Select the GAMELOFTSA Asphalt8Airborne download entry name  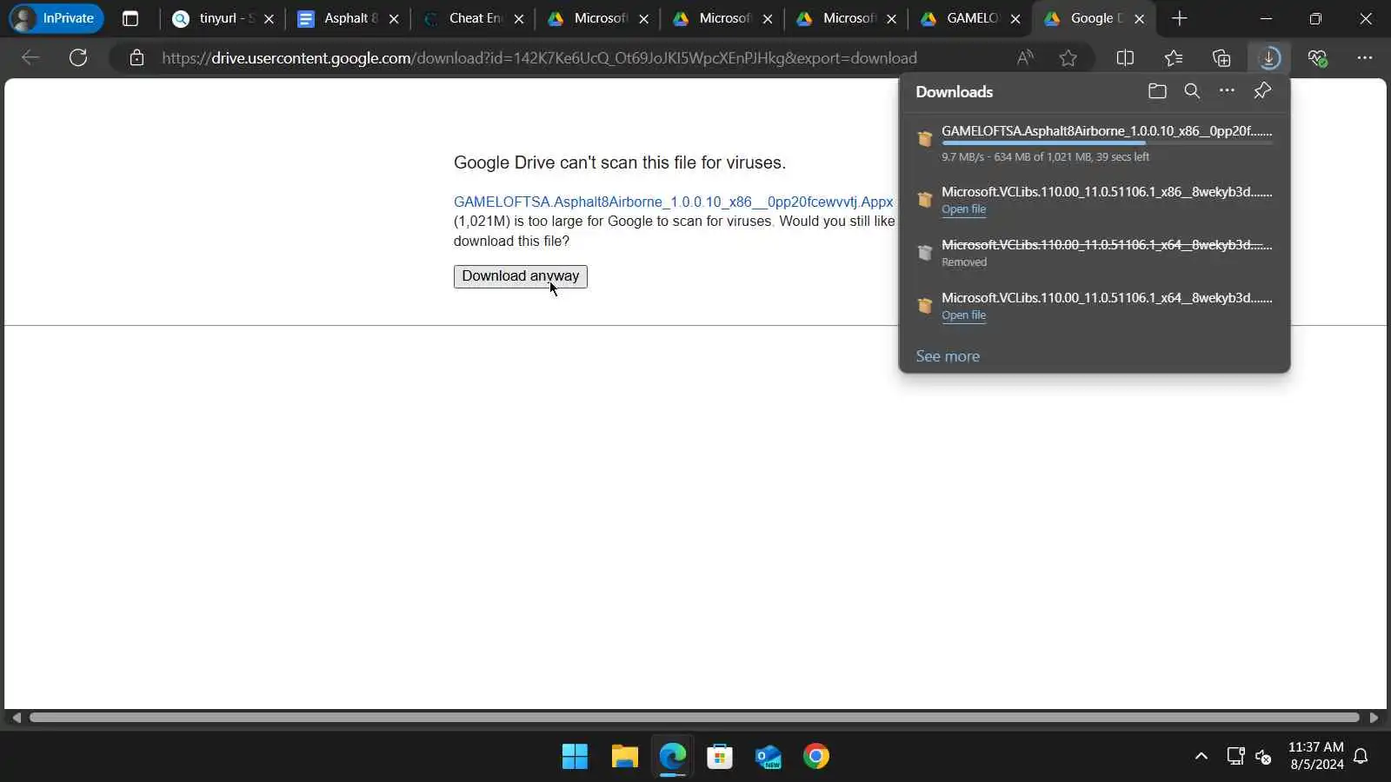pyautogui.click(x=1107, y=131)
